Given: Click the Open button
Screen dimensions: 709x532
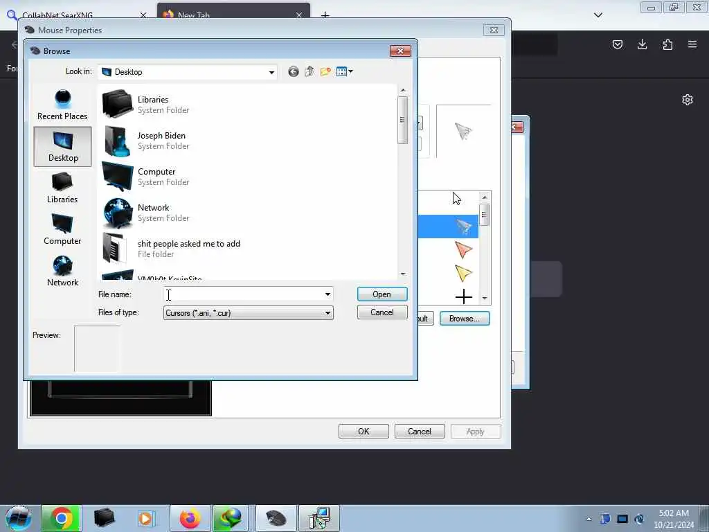Looking at the screenshot, I should 382,294.
